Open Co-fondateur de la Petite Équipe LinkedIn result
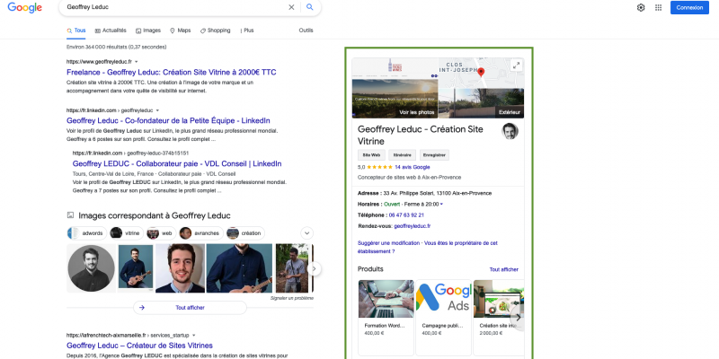 pos(168,121)
